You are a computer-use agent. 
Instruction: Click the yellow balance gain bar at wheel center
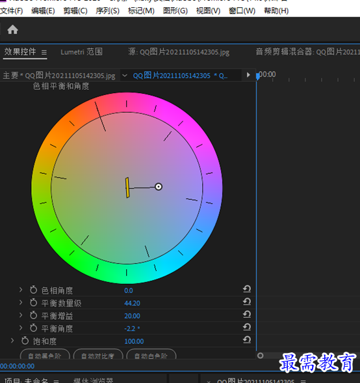[x=127, y=188]
